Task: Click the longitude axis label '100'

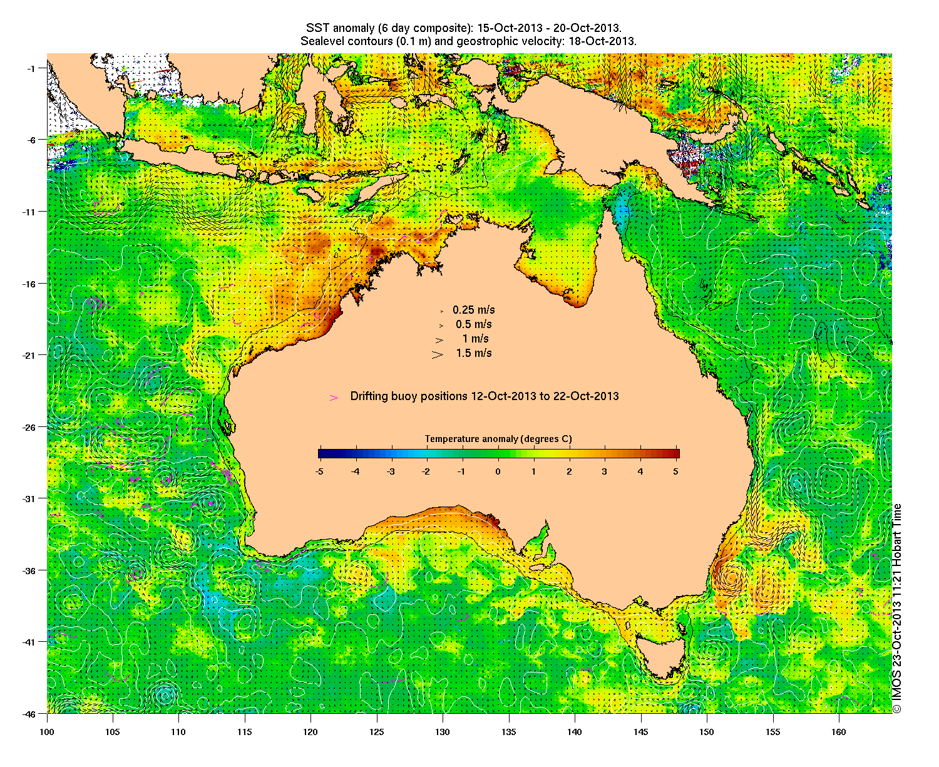Action: 47,732
